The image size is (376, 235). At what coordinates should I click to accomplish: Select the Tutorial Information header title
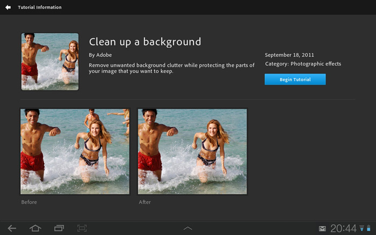(40, 8)
